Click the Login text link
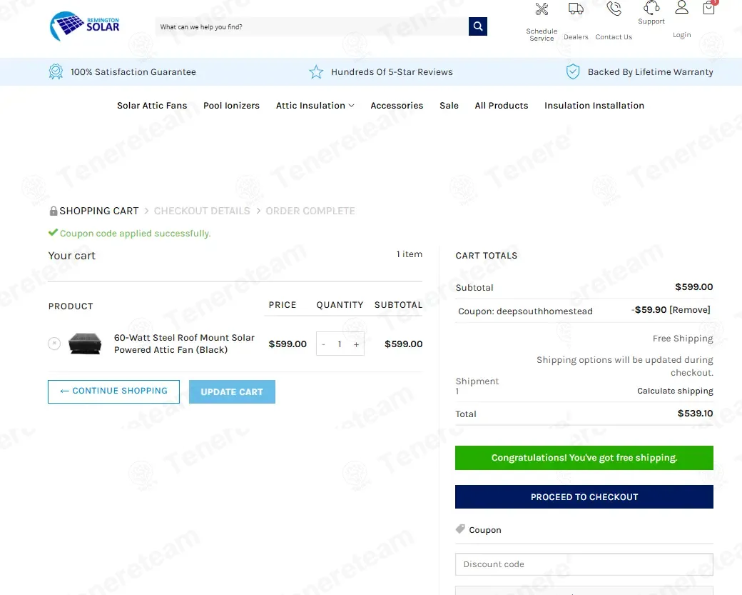This screenshot has width=742, height=595. tap(682, 35)
